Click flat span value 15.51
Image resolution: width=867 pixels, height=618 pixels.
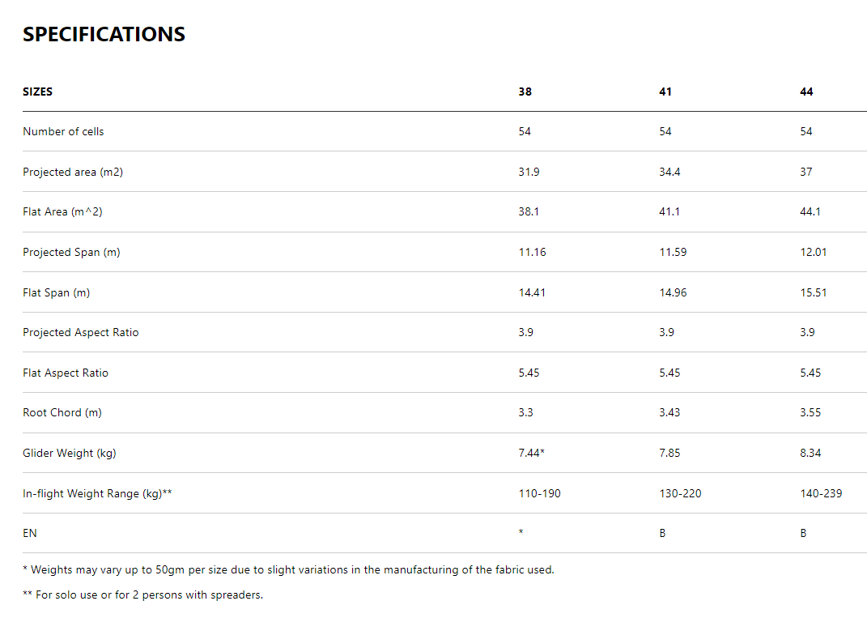pyautogui.click(x=813, y=292)
